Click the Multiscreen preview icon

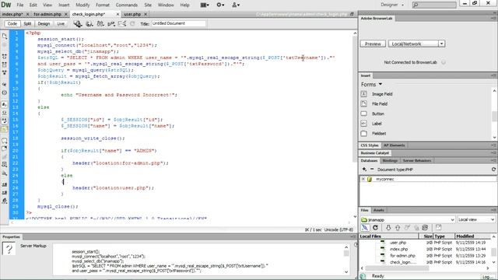tap(78, 24)
